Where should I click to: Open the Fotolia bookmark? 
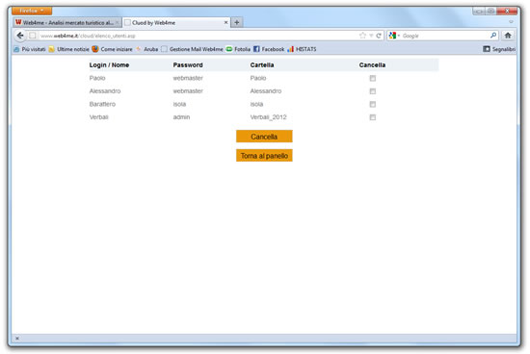tap(238, 49)
